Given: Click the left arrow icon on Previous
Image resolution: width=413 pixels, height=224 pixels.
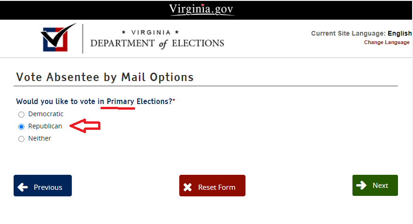Looking at the screenshot, I should pyautogui.click(x=23, y=187).
